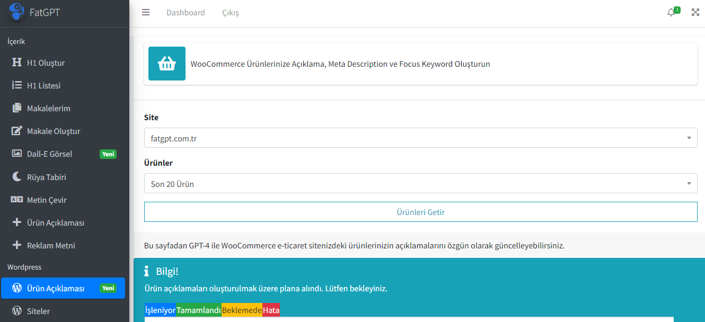Click the green notification count badge
The height and width of the screenshot is (322, 705).
click(x=677, y=10)
